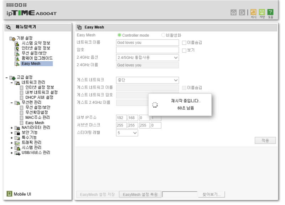Click the green 저장 save icon
The image size is (285, 205).
263,12
